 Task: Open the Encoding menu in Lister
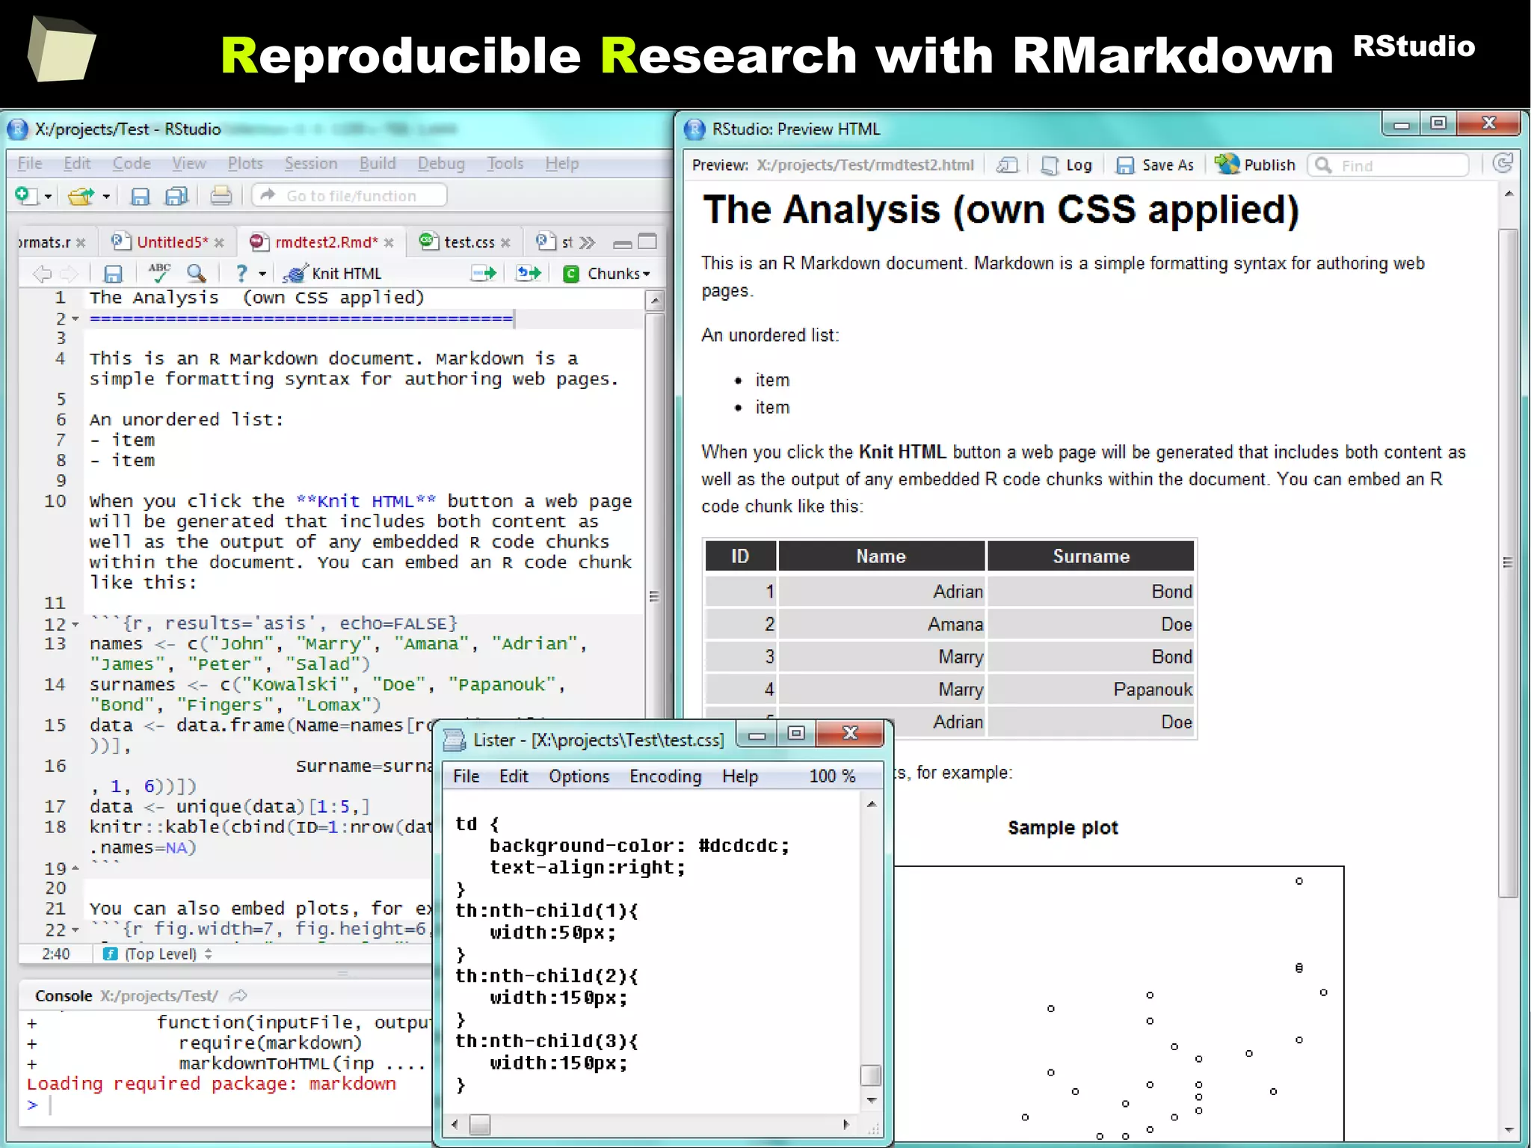[x=665, y=776]
